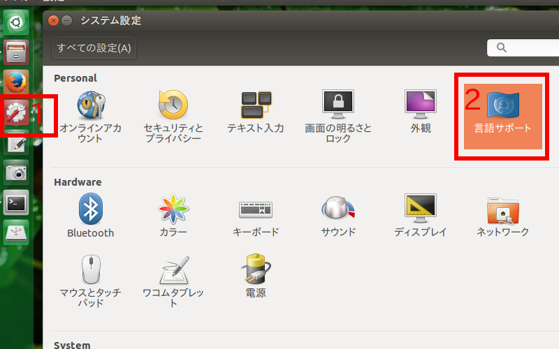Open Mouse and Touchpad (マウスとタッチパッド) settings

coord(91,279)
